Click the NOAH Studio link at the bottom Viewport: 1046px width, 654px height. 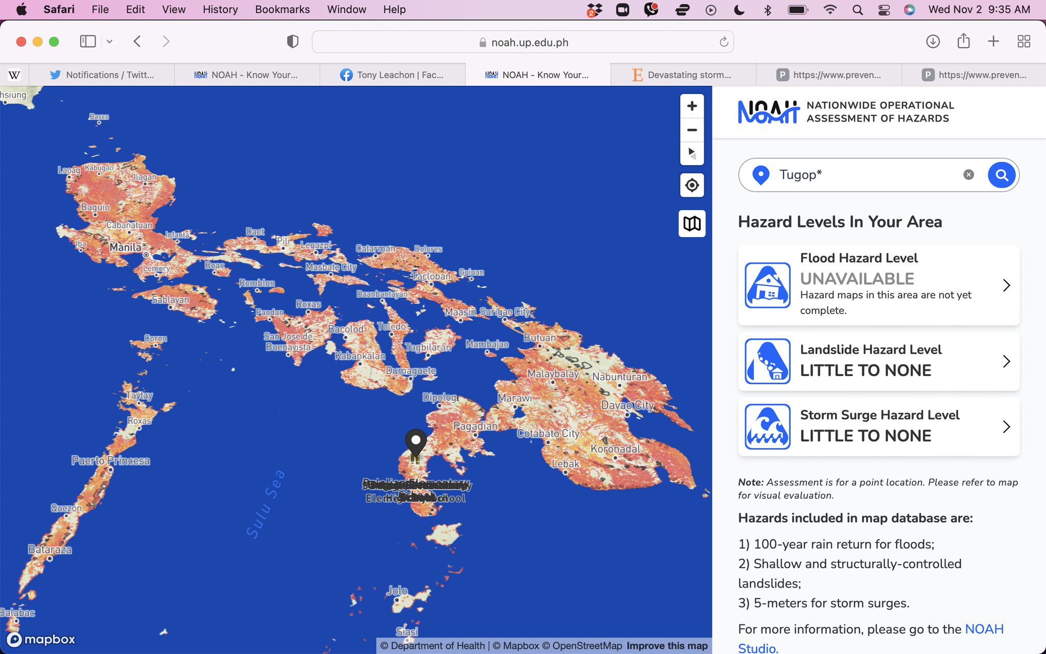click(983, 629)
